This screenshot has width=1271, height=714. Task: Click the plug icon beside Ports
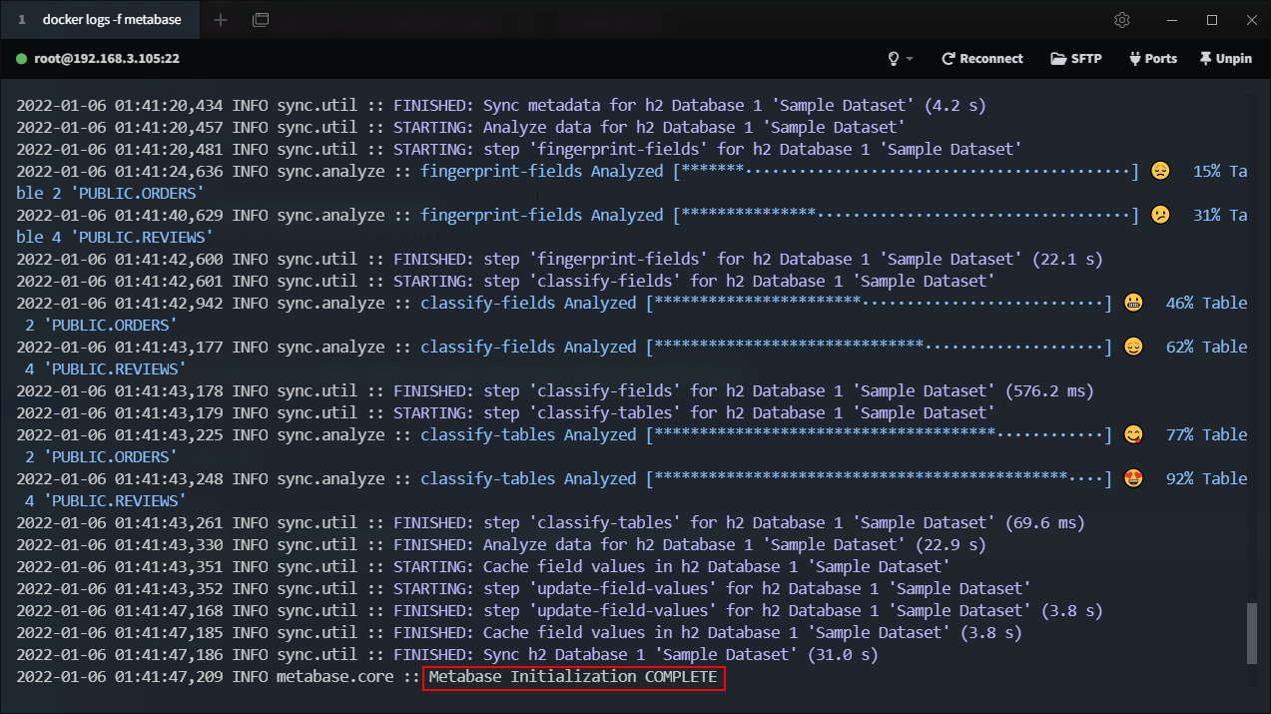point(1134,59)
